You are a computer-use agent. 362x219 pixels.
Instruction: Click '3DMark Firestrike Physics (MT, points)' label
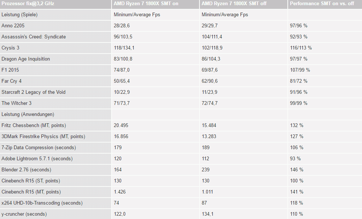44,136
